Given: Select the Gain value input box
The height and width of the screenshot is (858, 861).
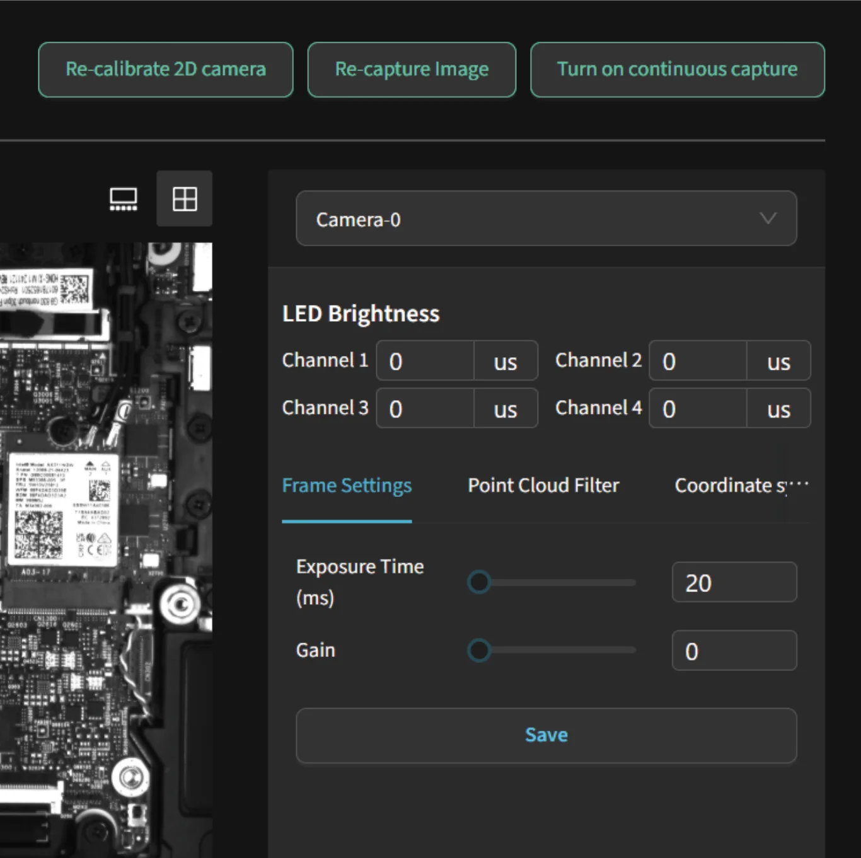Looking at the screenshot, I should coord(734,650).
